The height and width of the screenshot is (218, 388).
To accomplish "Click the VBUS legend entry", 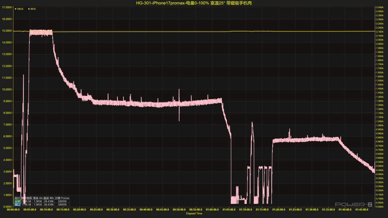I will [20, 9].
